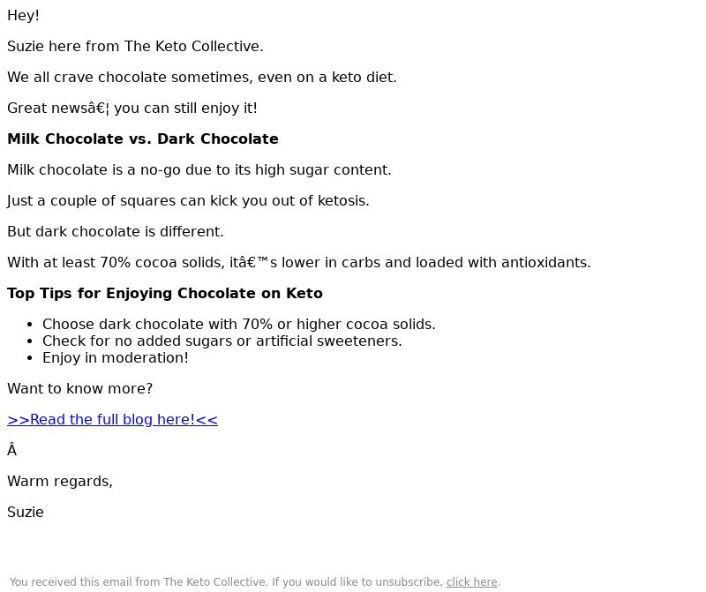
Task: Click the 'With at least 70% cocoa solids' sentence
Action: pos(299,263)
